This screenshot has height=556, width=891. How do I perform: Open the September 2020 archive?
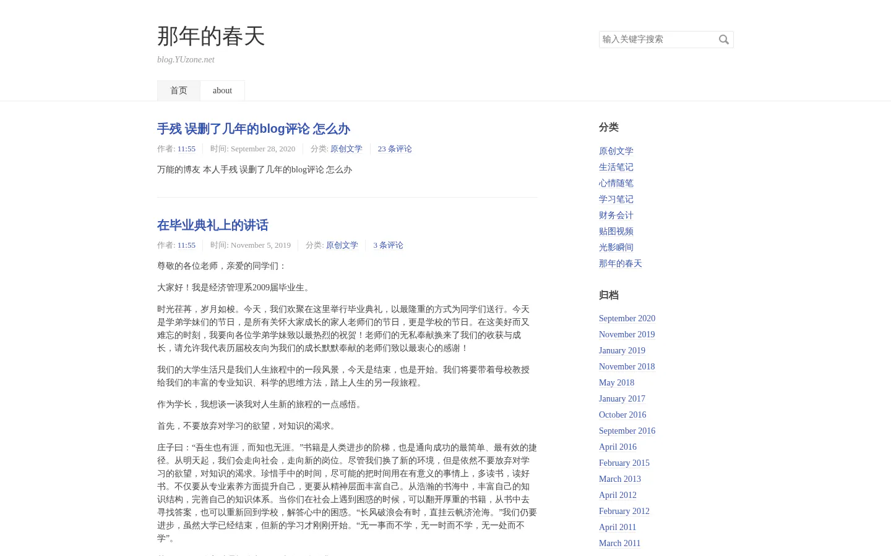coord(627,319)
